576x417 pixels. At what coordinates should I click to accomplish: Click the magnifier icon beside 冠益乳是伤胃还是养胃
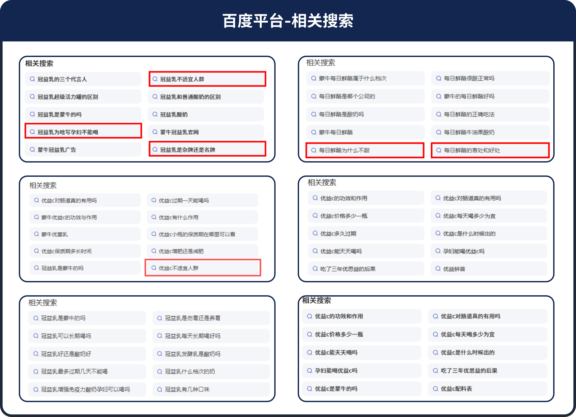[x=160, y=318]
